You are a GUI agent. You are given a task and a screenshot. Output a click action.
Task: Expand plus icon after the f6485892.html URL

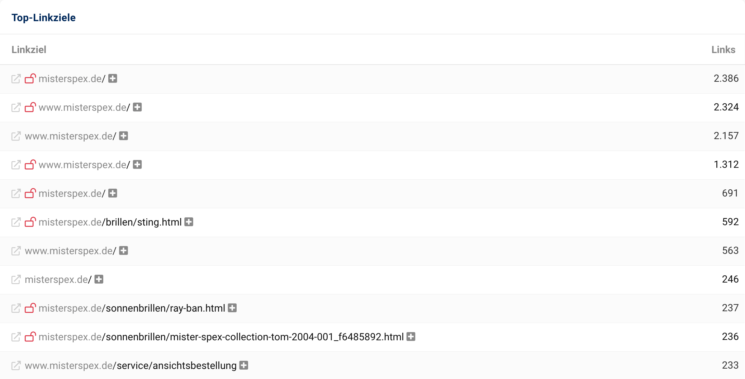(411, 337)
